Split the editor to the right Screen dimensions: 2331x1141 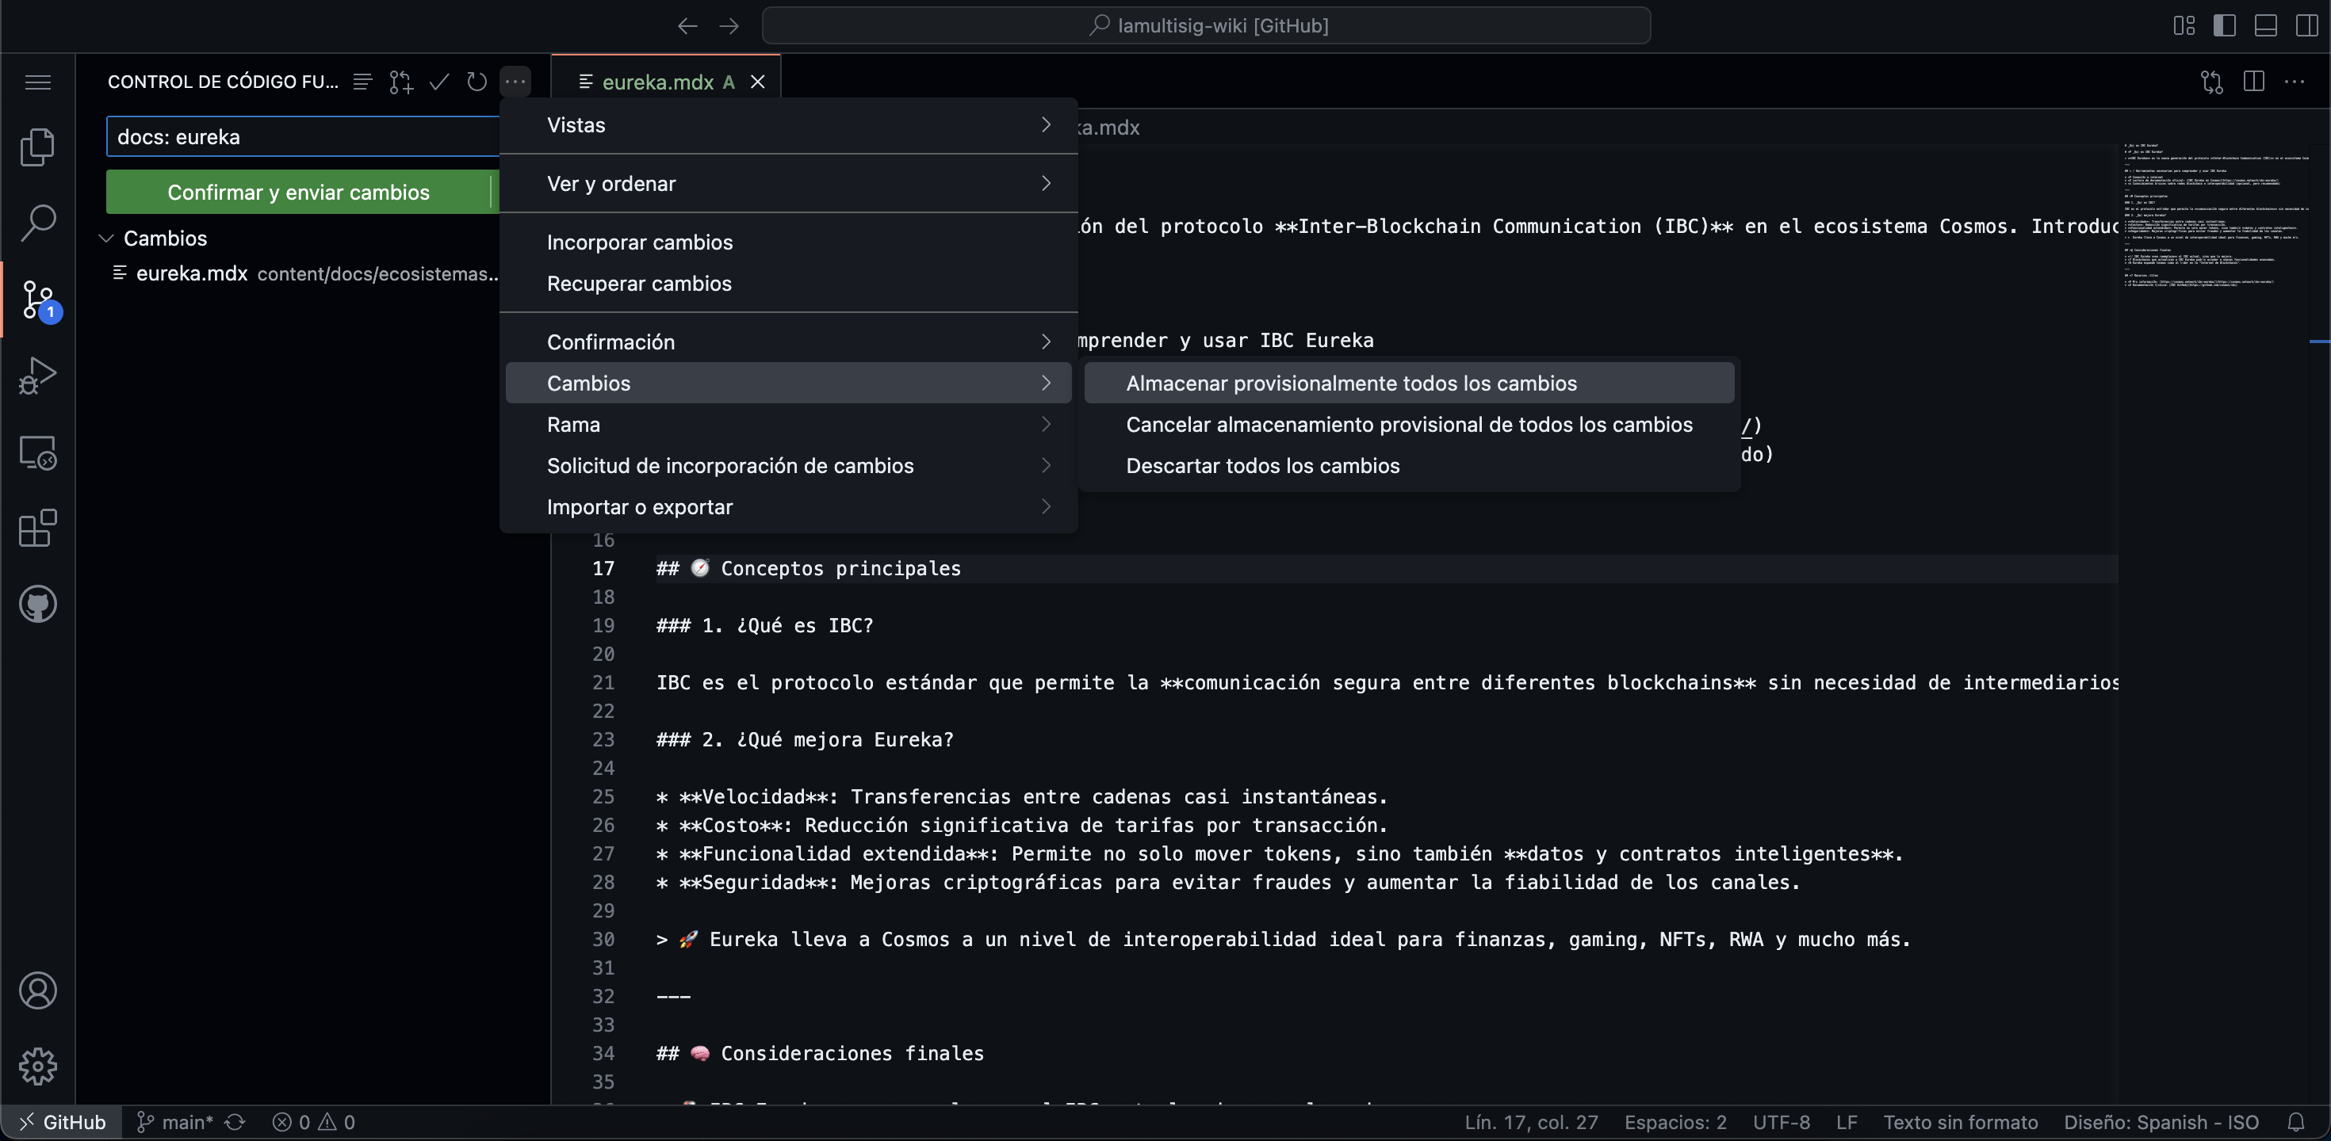[x=2253, y=82]
